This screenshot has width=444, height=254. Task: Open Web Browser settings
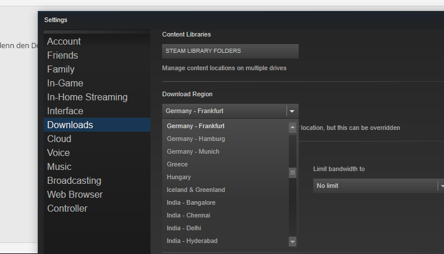point(97,194)
